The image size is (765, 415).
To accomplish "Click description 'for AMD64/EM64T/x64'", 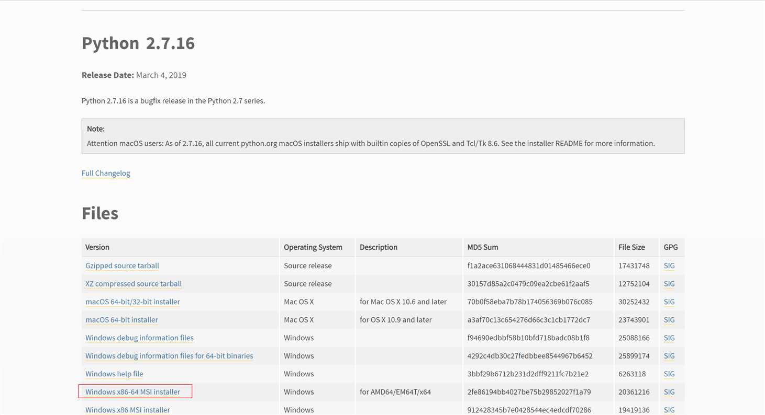I will click(x=395, y=392).
